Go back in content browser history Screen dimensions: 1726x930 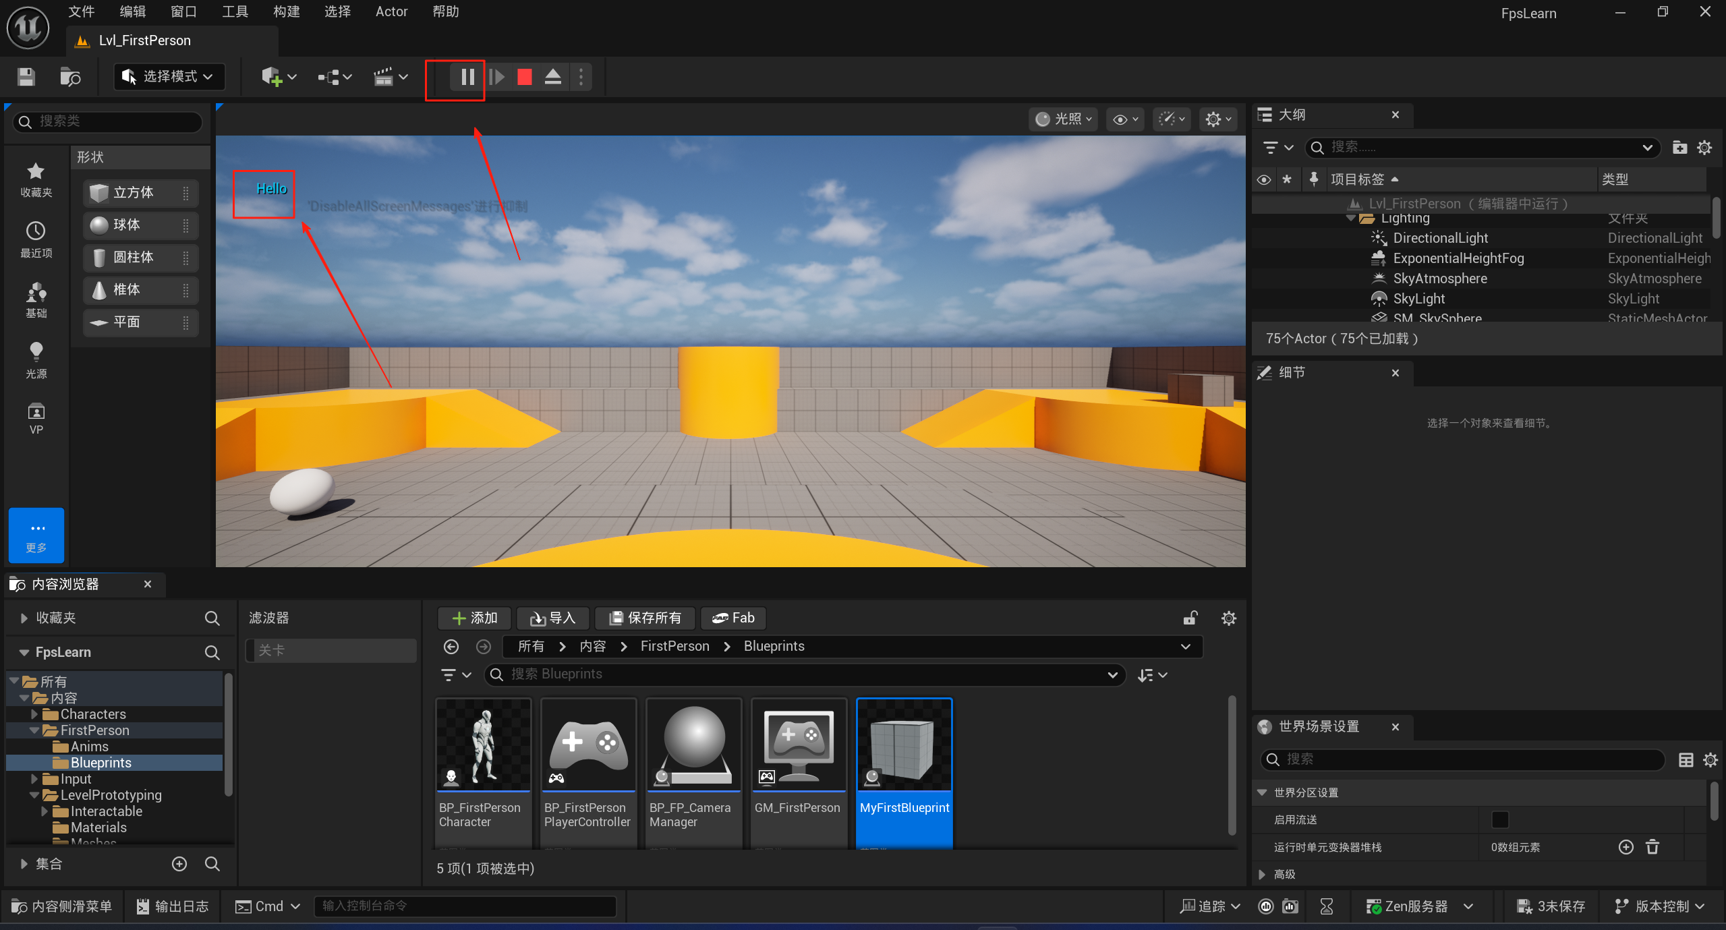[x=451, y=647]
